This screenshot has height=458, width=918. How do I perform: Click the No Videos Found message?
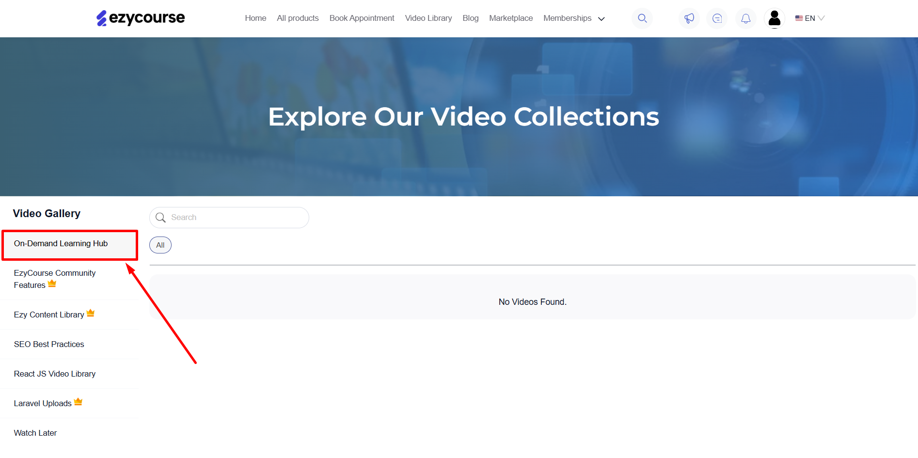pos(533,302)
